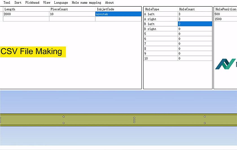
Task: Open the Language menu
Action: tap(61, 3)
